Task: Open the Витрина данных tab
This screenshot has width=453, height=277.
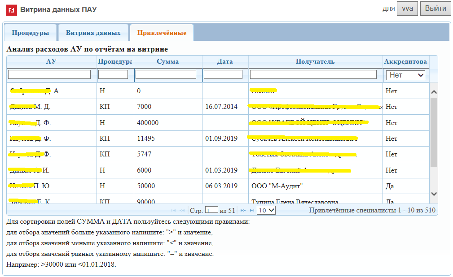Action: (93, 33)
